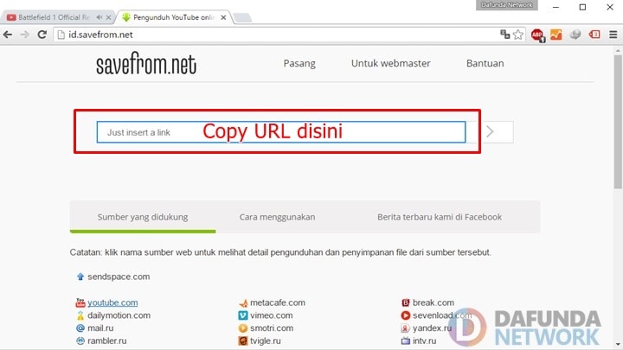Close the Pengunduh YouTube tab

pyautogui.click(x=223, y=17)
